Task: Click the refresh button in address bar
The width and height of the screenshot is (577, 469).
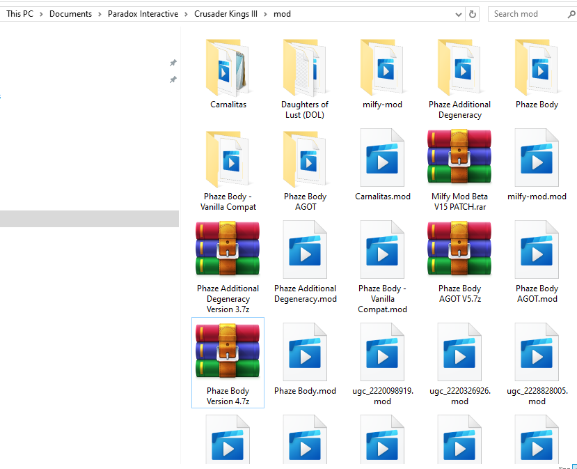Action: pyautogui.click(x=473, y=14)
